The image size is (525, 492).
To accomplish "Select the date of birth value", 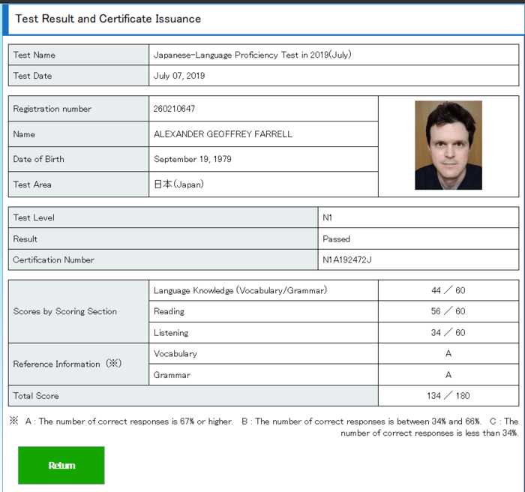I will pos(190,159).
